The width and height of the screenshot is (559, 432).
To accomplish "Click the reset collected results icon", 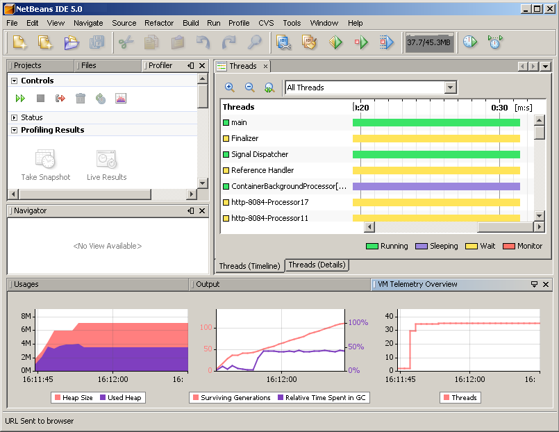I will [x=60, y=98].
